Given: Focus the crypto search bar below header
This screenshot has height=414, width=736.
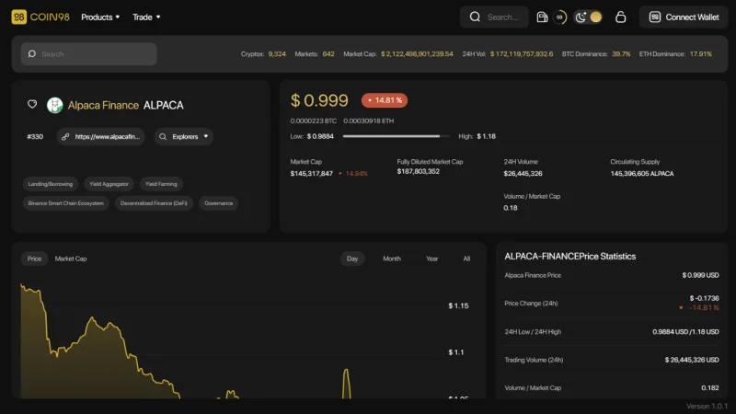Looking at the screenshot, I should coord(88,54).
